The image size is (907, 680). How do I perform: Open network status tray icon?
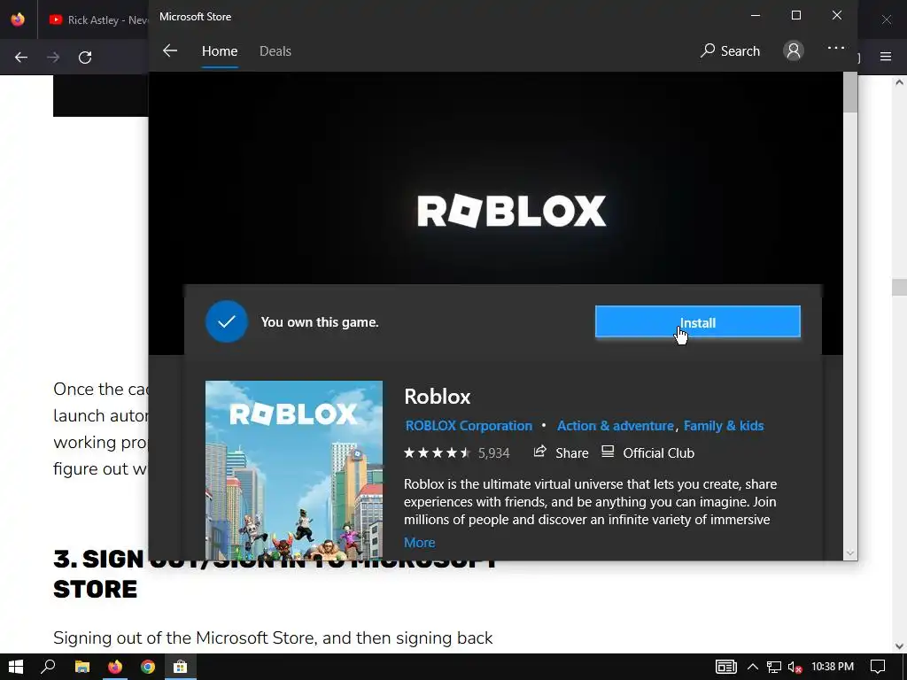point(773,668)
